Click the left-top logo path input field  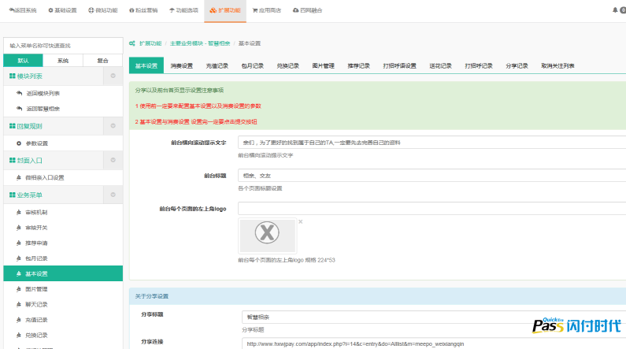click(x=432, y=209)
